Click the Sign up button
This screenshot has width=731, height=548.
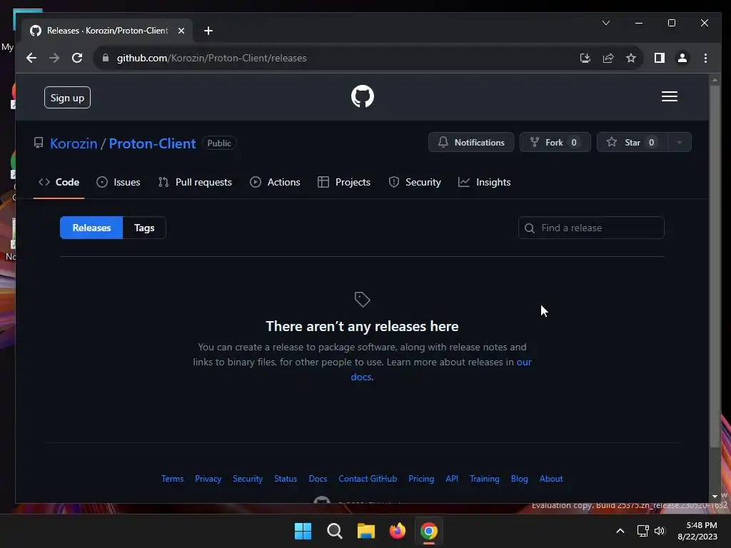67,97
